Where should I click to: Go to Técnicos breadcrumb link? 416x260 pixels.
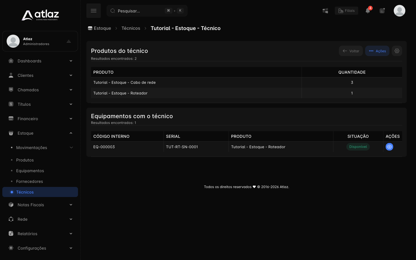(x=131, y=28)
